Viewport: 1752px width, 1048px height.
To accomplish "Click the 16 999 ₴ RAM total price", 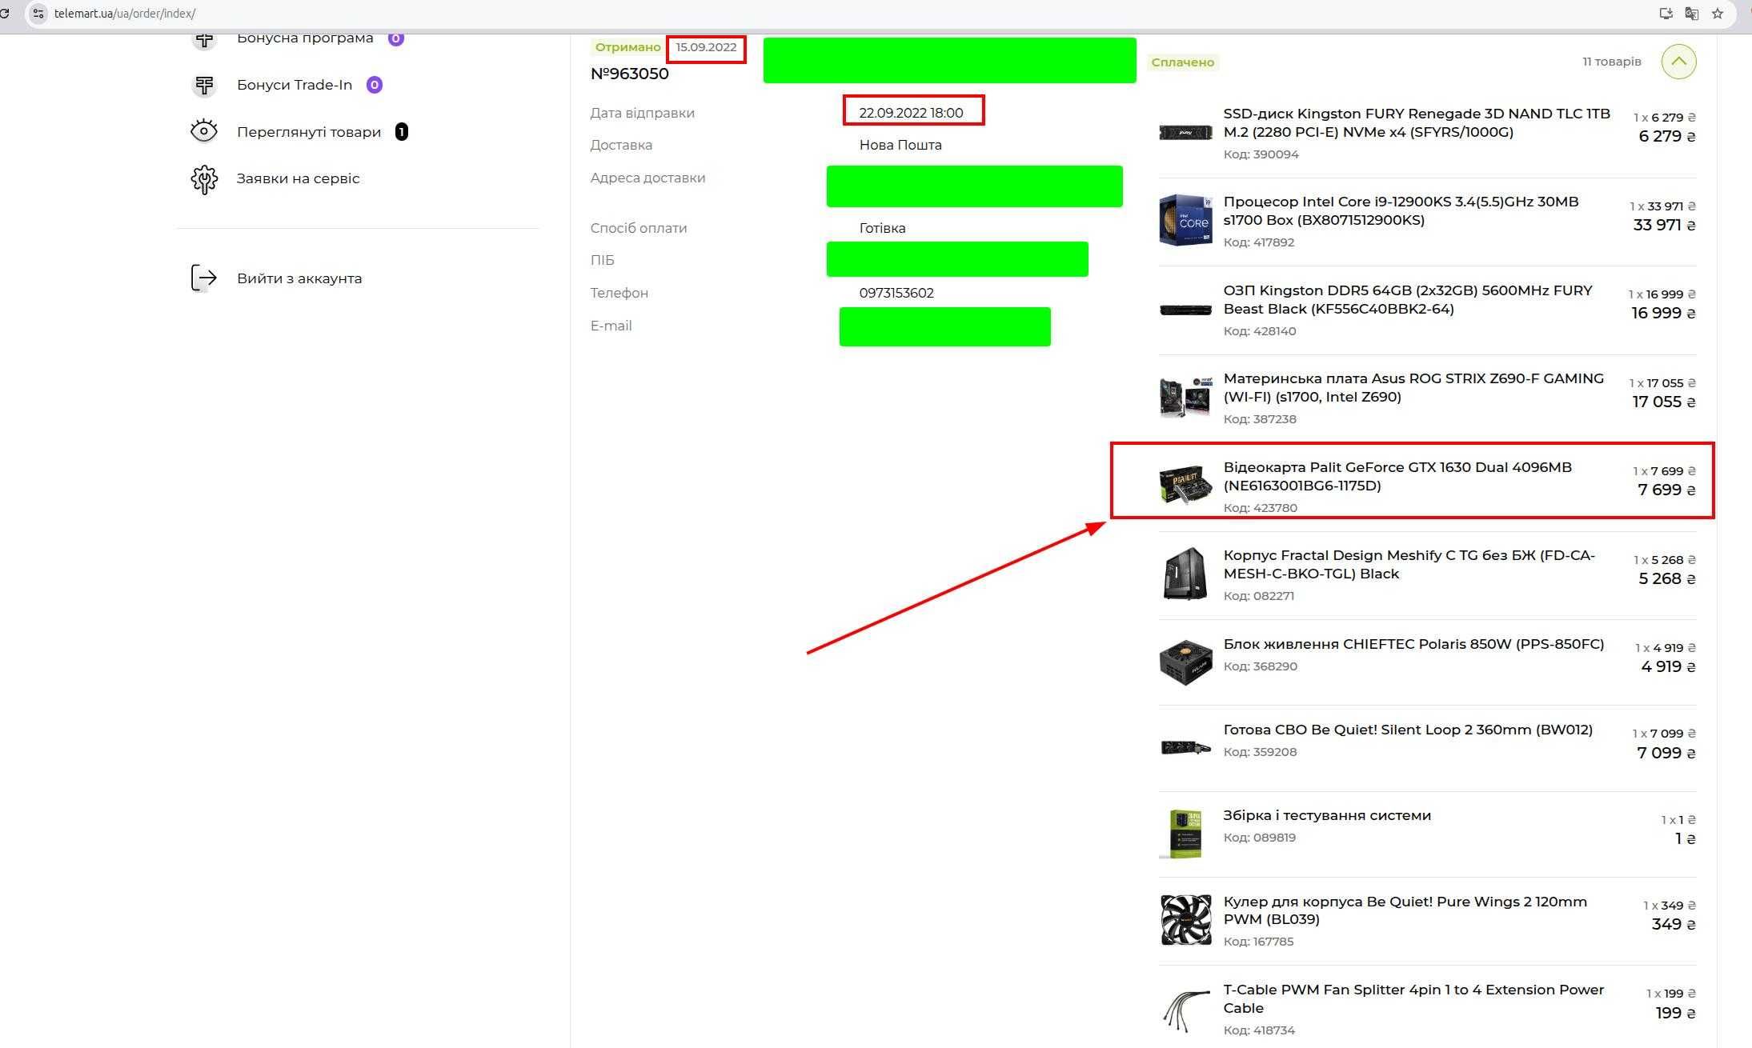I will (x=1663, y=313).
